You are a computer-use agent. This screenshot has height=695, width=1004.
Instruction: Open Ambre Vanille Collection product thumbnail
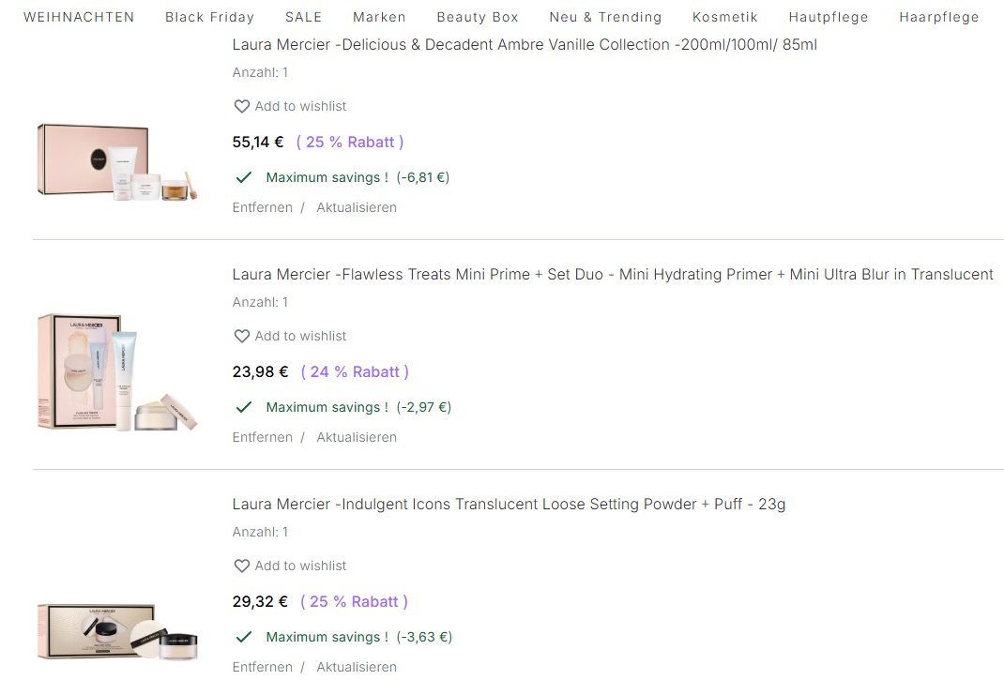pyautogui.click(x=117, y=161)
